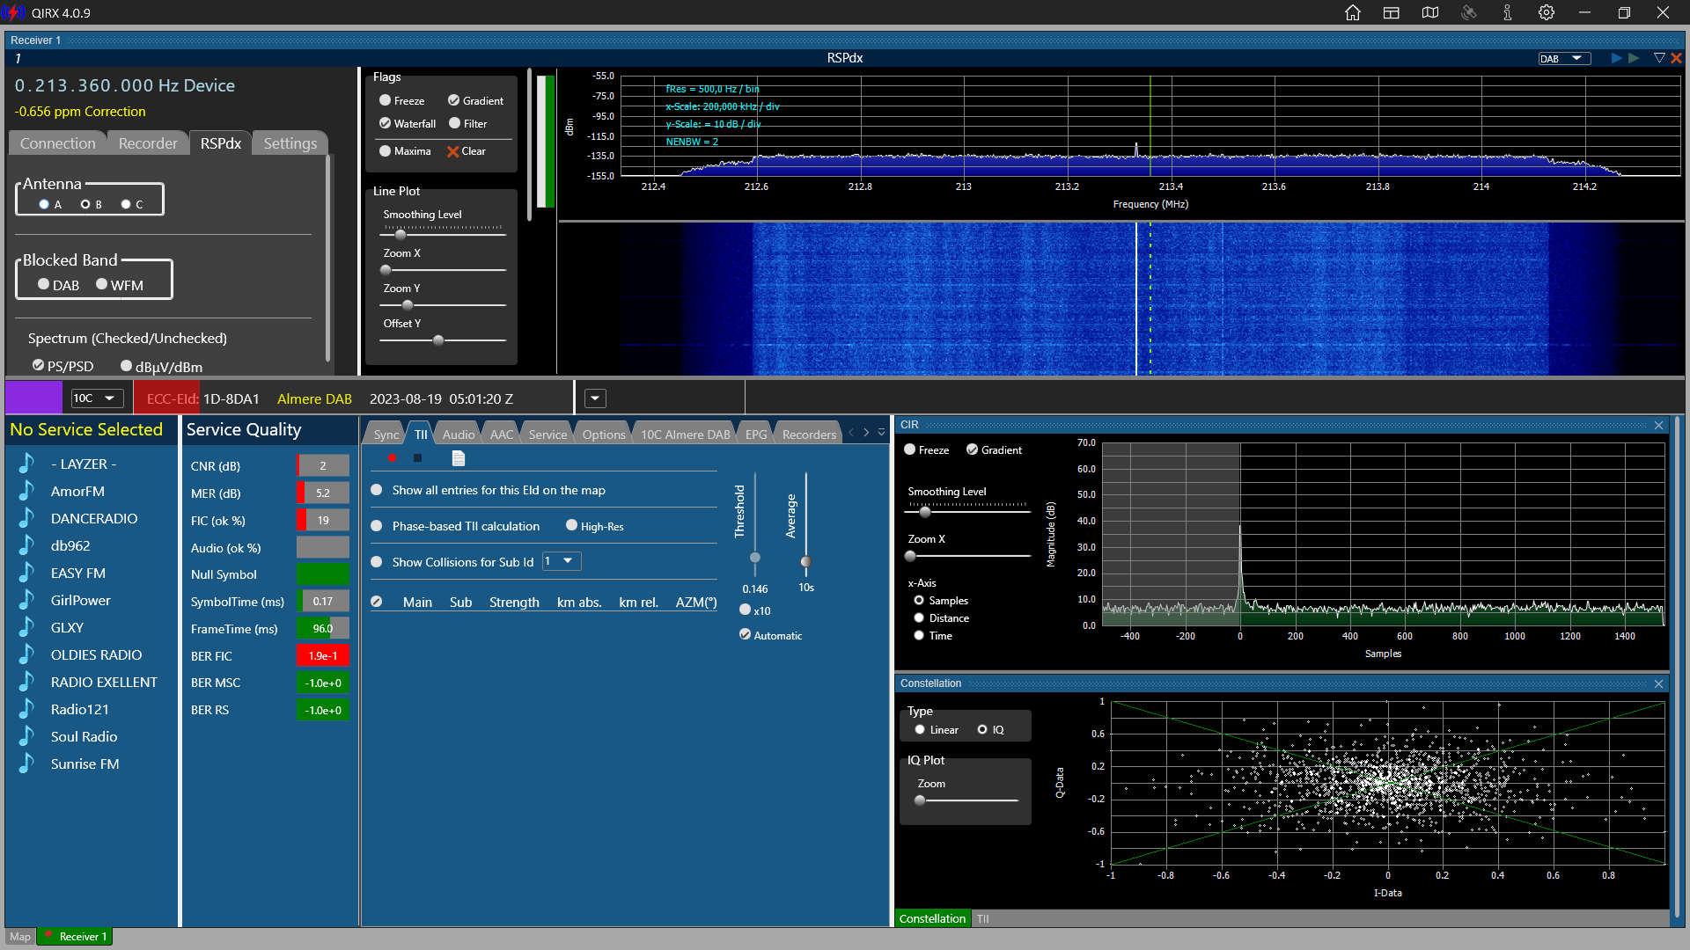
Task: Click Soul Radio music note icon
Action: point(26,735)
